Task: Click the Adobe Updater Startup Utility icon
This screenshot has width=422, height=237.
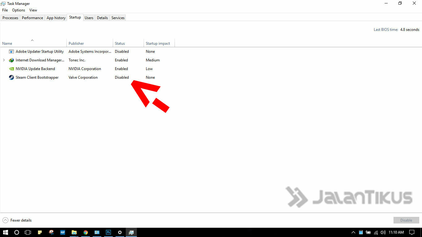Action: coord(11,52)
